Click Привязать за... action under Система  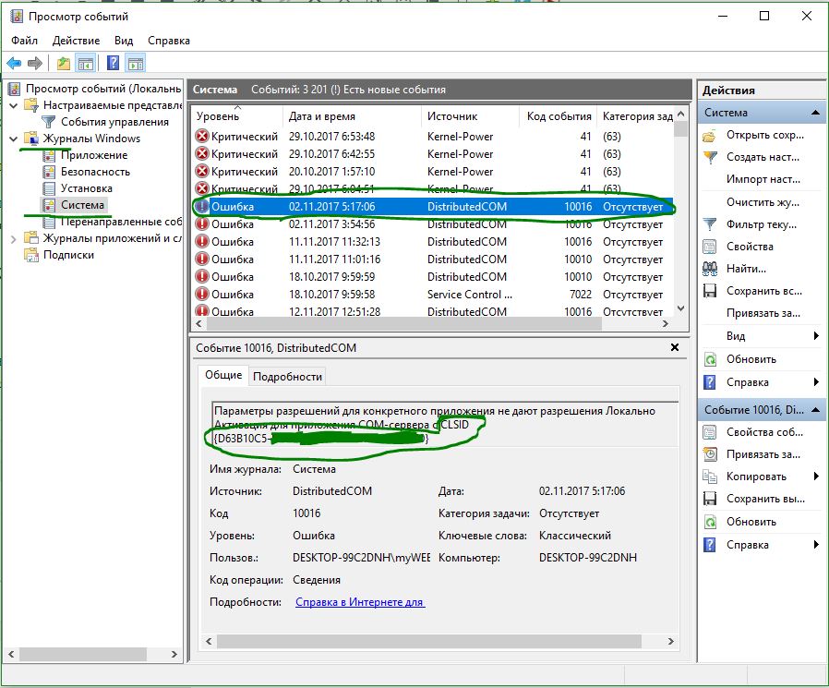pyautogui.click(x=763, y=314)
